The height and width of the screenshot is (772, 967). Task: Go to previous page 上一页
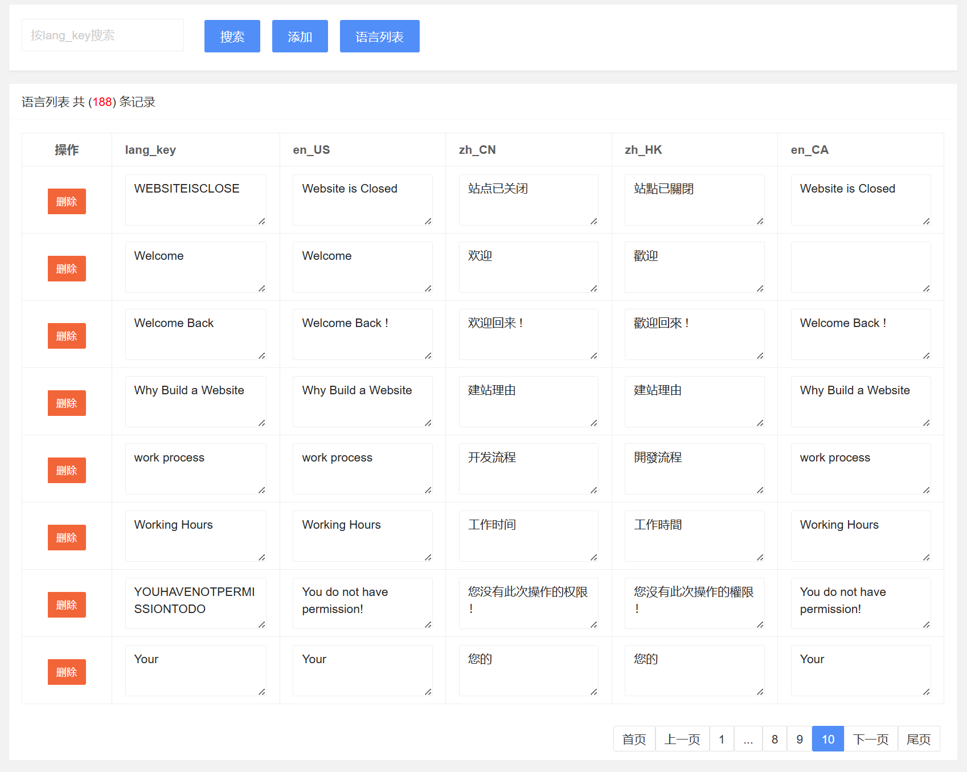[x=682, y=739]
